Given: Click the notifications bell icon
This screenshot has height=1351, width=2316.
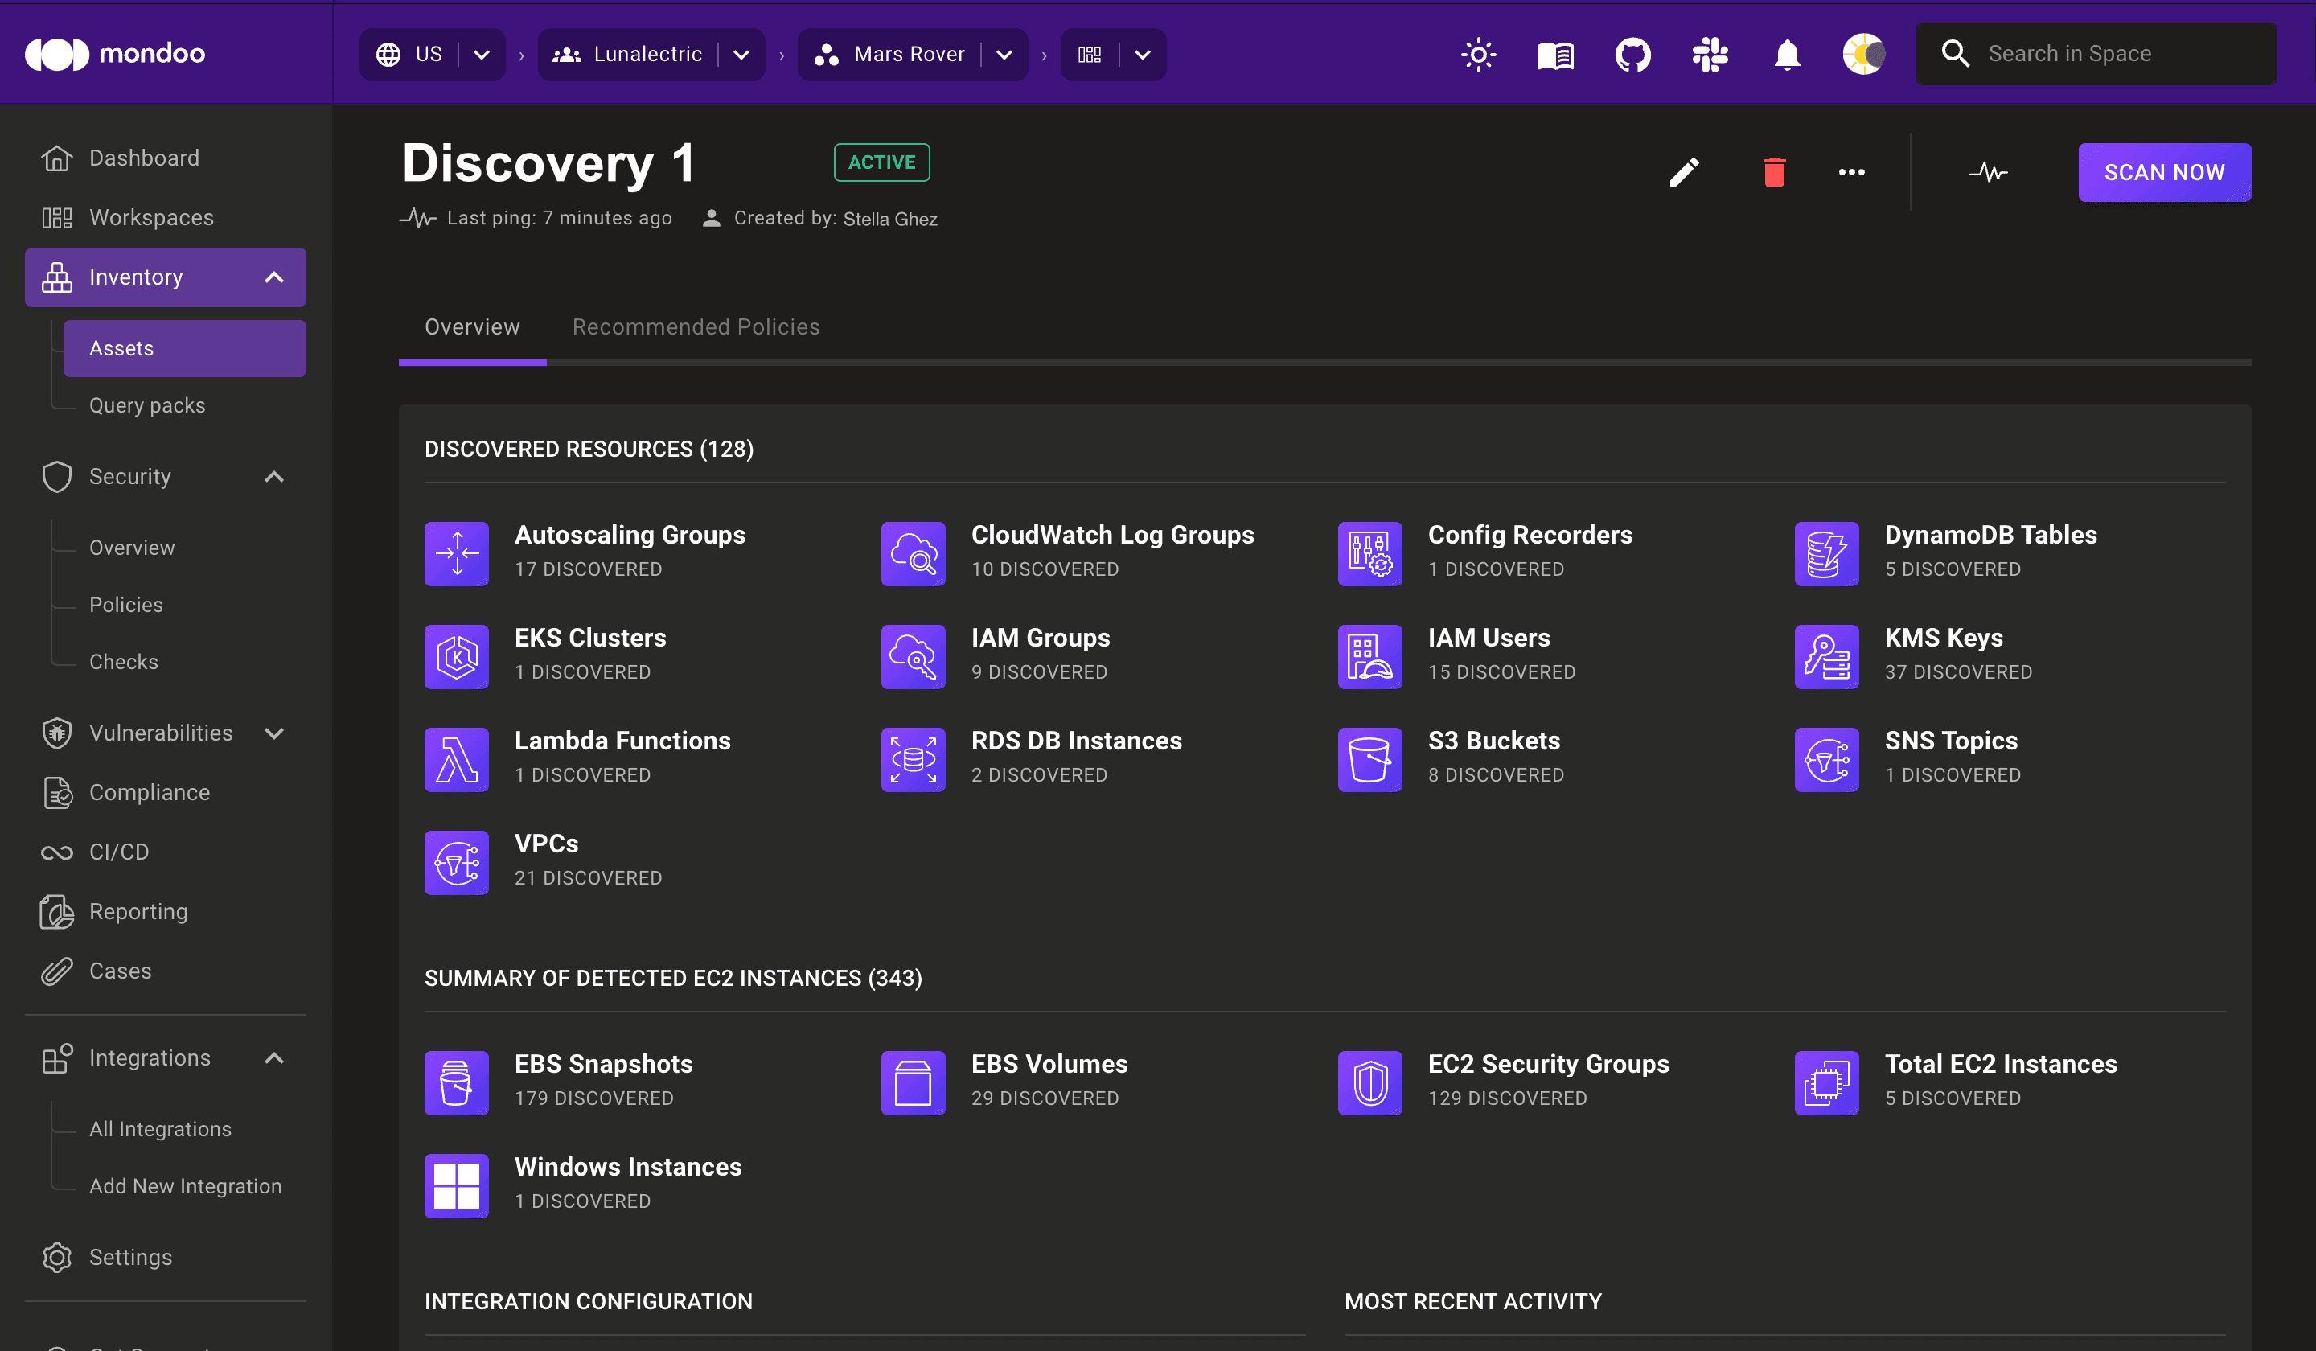Looking at the screenshot, I should (x=1787, y=54).
